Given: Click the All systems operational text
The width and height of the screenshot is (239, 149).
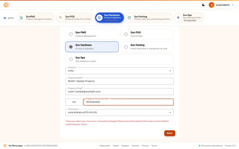Looking at the screenshot, I should point(212,146).
